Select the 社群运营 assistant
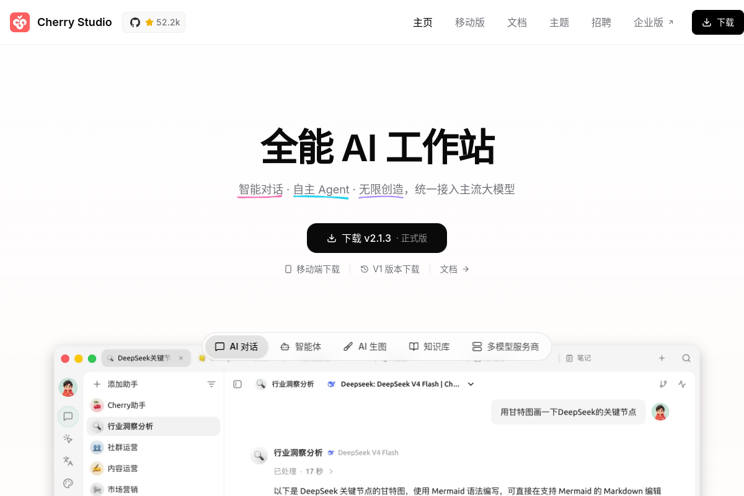 pos(154,448)
